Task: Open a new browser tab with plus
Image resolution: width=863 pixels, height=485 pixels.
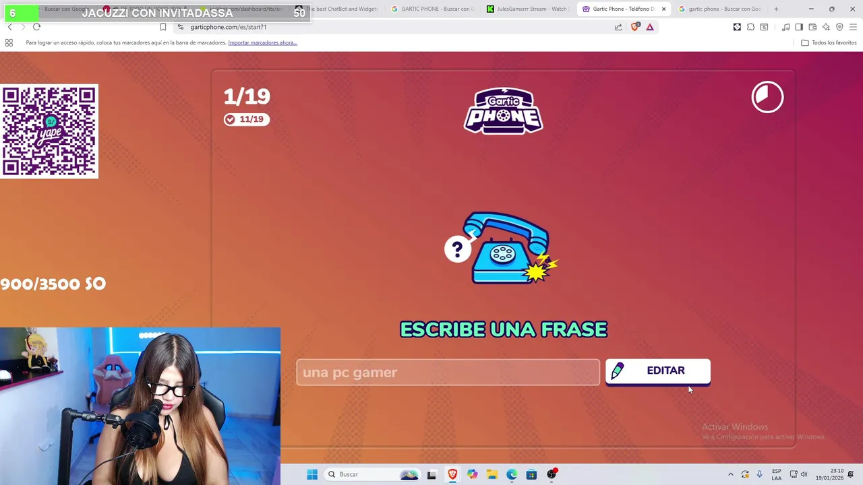Action: click(776, 9)
